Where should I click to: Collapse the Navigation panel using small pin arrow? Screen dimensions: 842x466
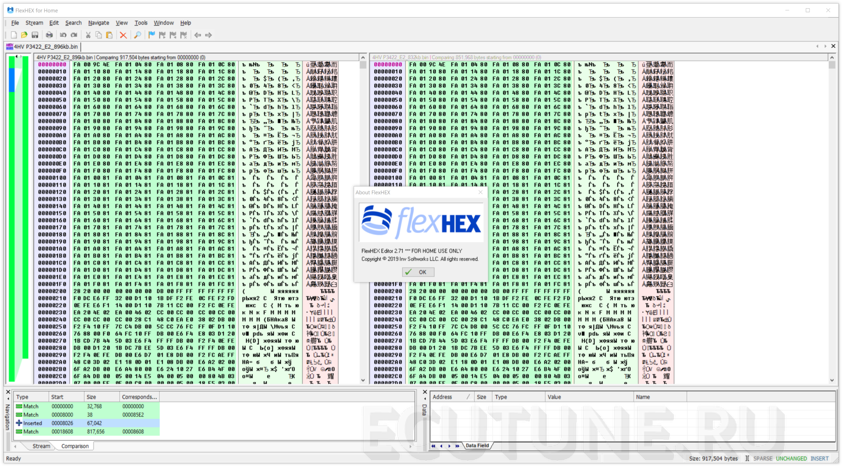click(8, 399)
